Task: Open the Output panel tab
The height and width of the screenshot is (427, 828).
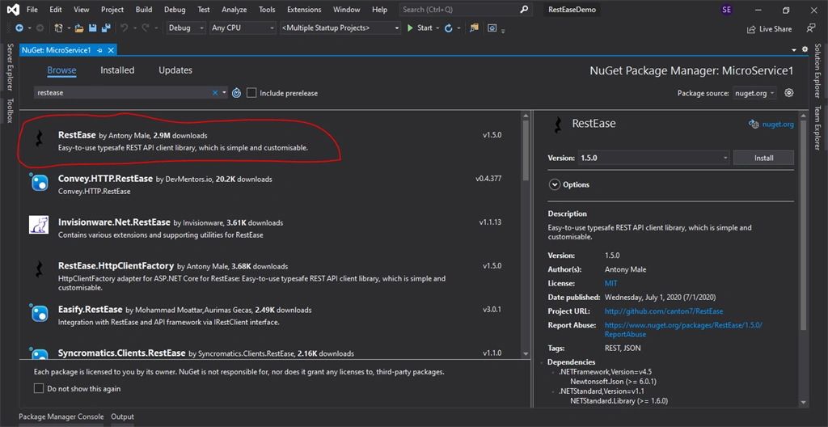Action: (123, 417)
